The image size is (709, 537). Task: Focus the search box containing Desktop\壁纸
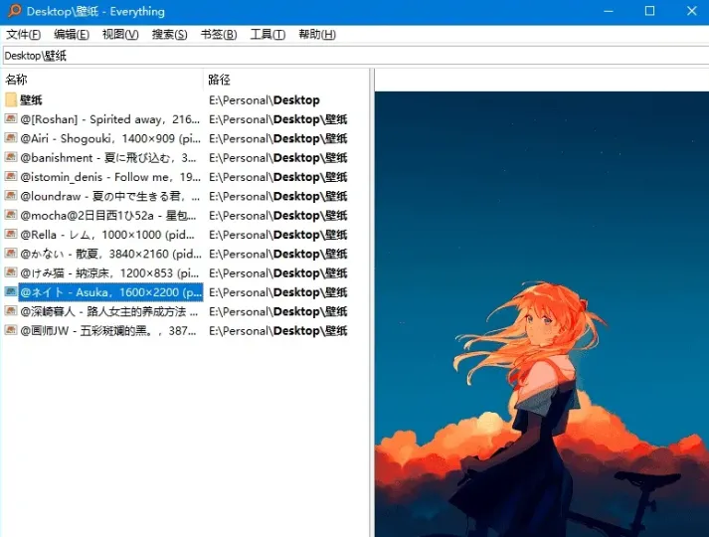tap(355, 56)
